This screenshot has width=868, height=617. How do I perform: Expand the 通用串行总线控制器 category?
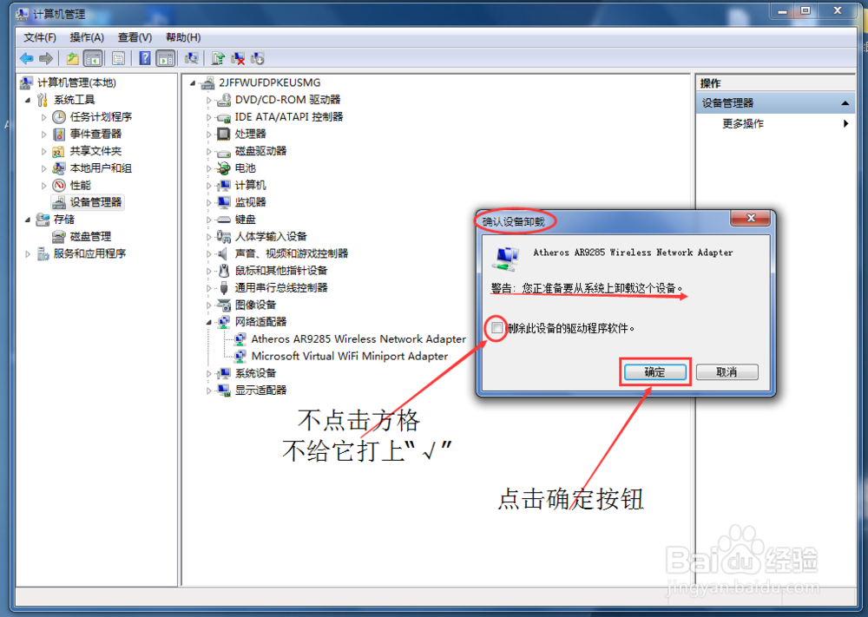[x=208, y=288]
